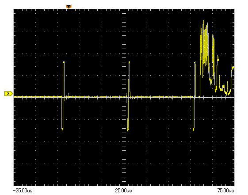The width and height of the screenshot is (248, 195).
Task: Click the graticule center crosshair intersection
Action: [124, 97]
